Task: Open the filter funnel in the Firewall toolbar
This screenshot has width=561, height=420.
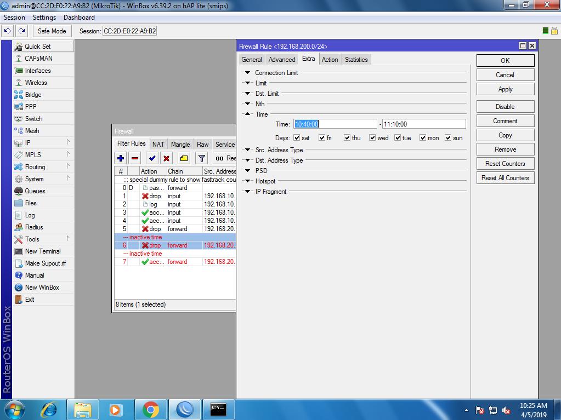Action: click(201, 158)
